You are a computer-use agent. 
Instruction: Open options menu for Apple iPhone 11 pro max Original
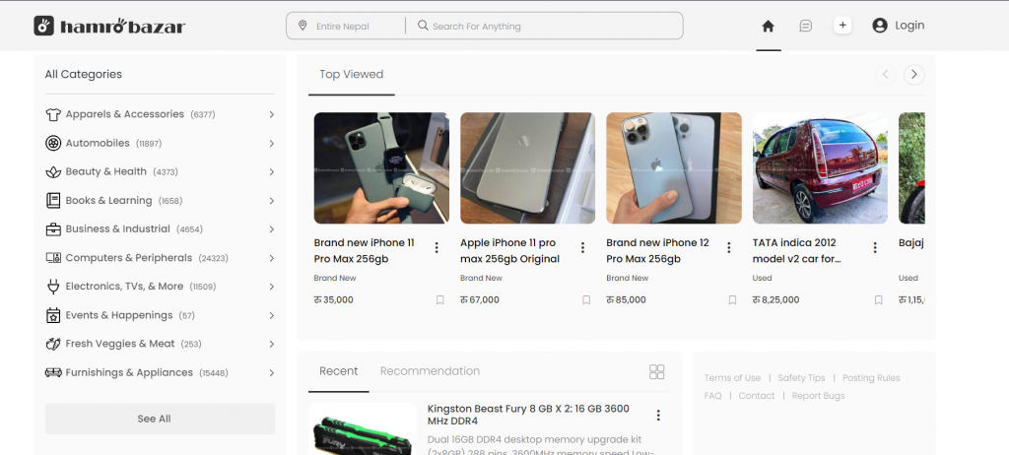pyautogui.click(x=582, y=247)
